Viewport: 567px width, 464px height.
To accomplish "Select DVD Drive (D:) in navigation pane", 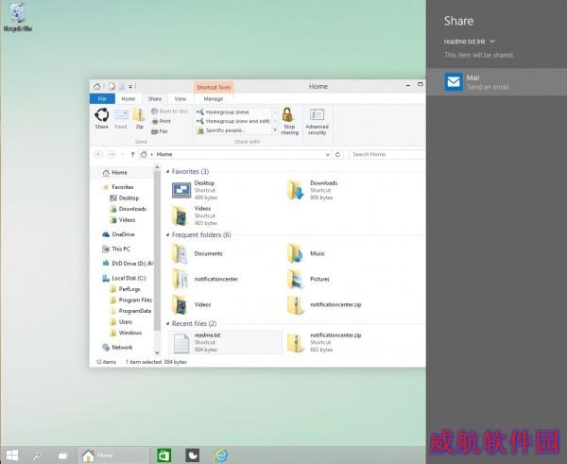I will tap(128, 264).
